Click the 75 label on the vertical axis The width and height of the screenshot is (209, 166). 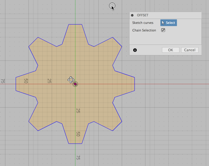click(78, 157)
